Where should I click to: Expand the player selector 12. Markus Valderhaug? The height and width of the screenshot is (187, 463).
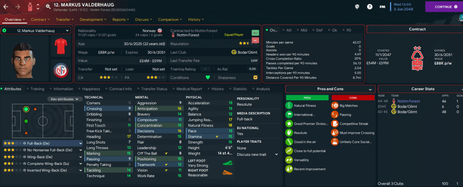(x=36, y=30)
